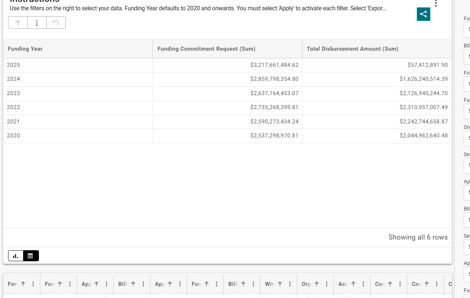Switch to table grid view
The image size is (470, 298).
(x=30, y=256)
